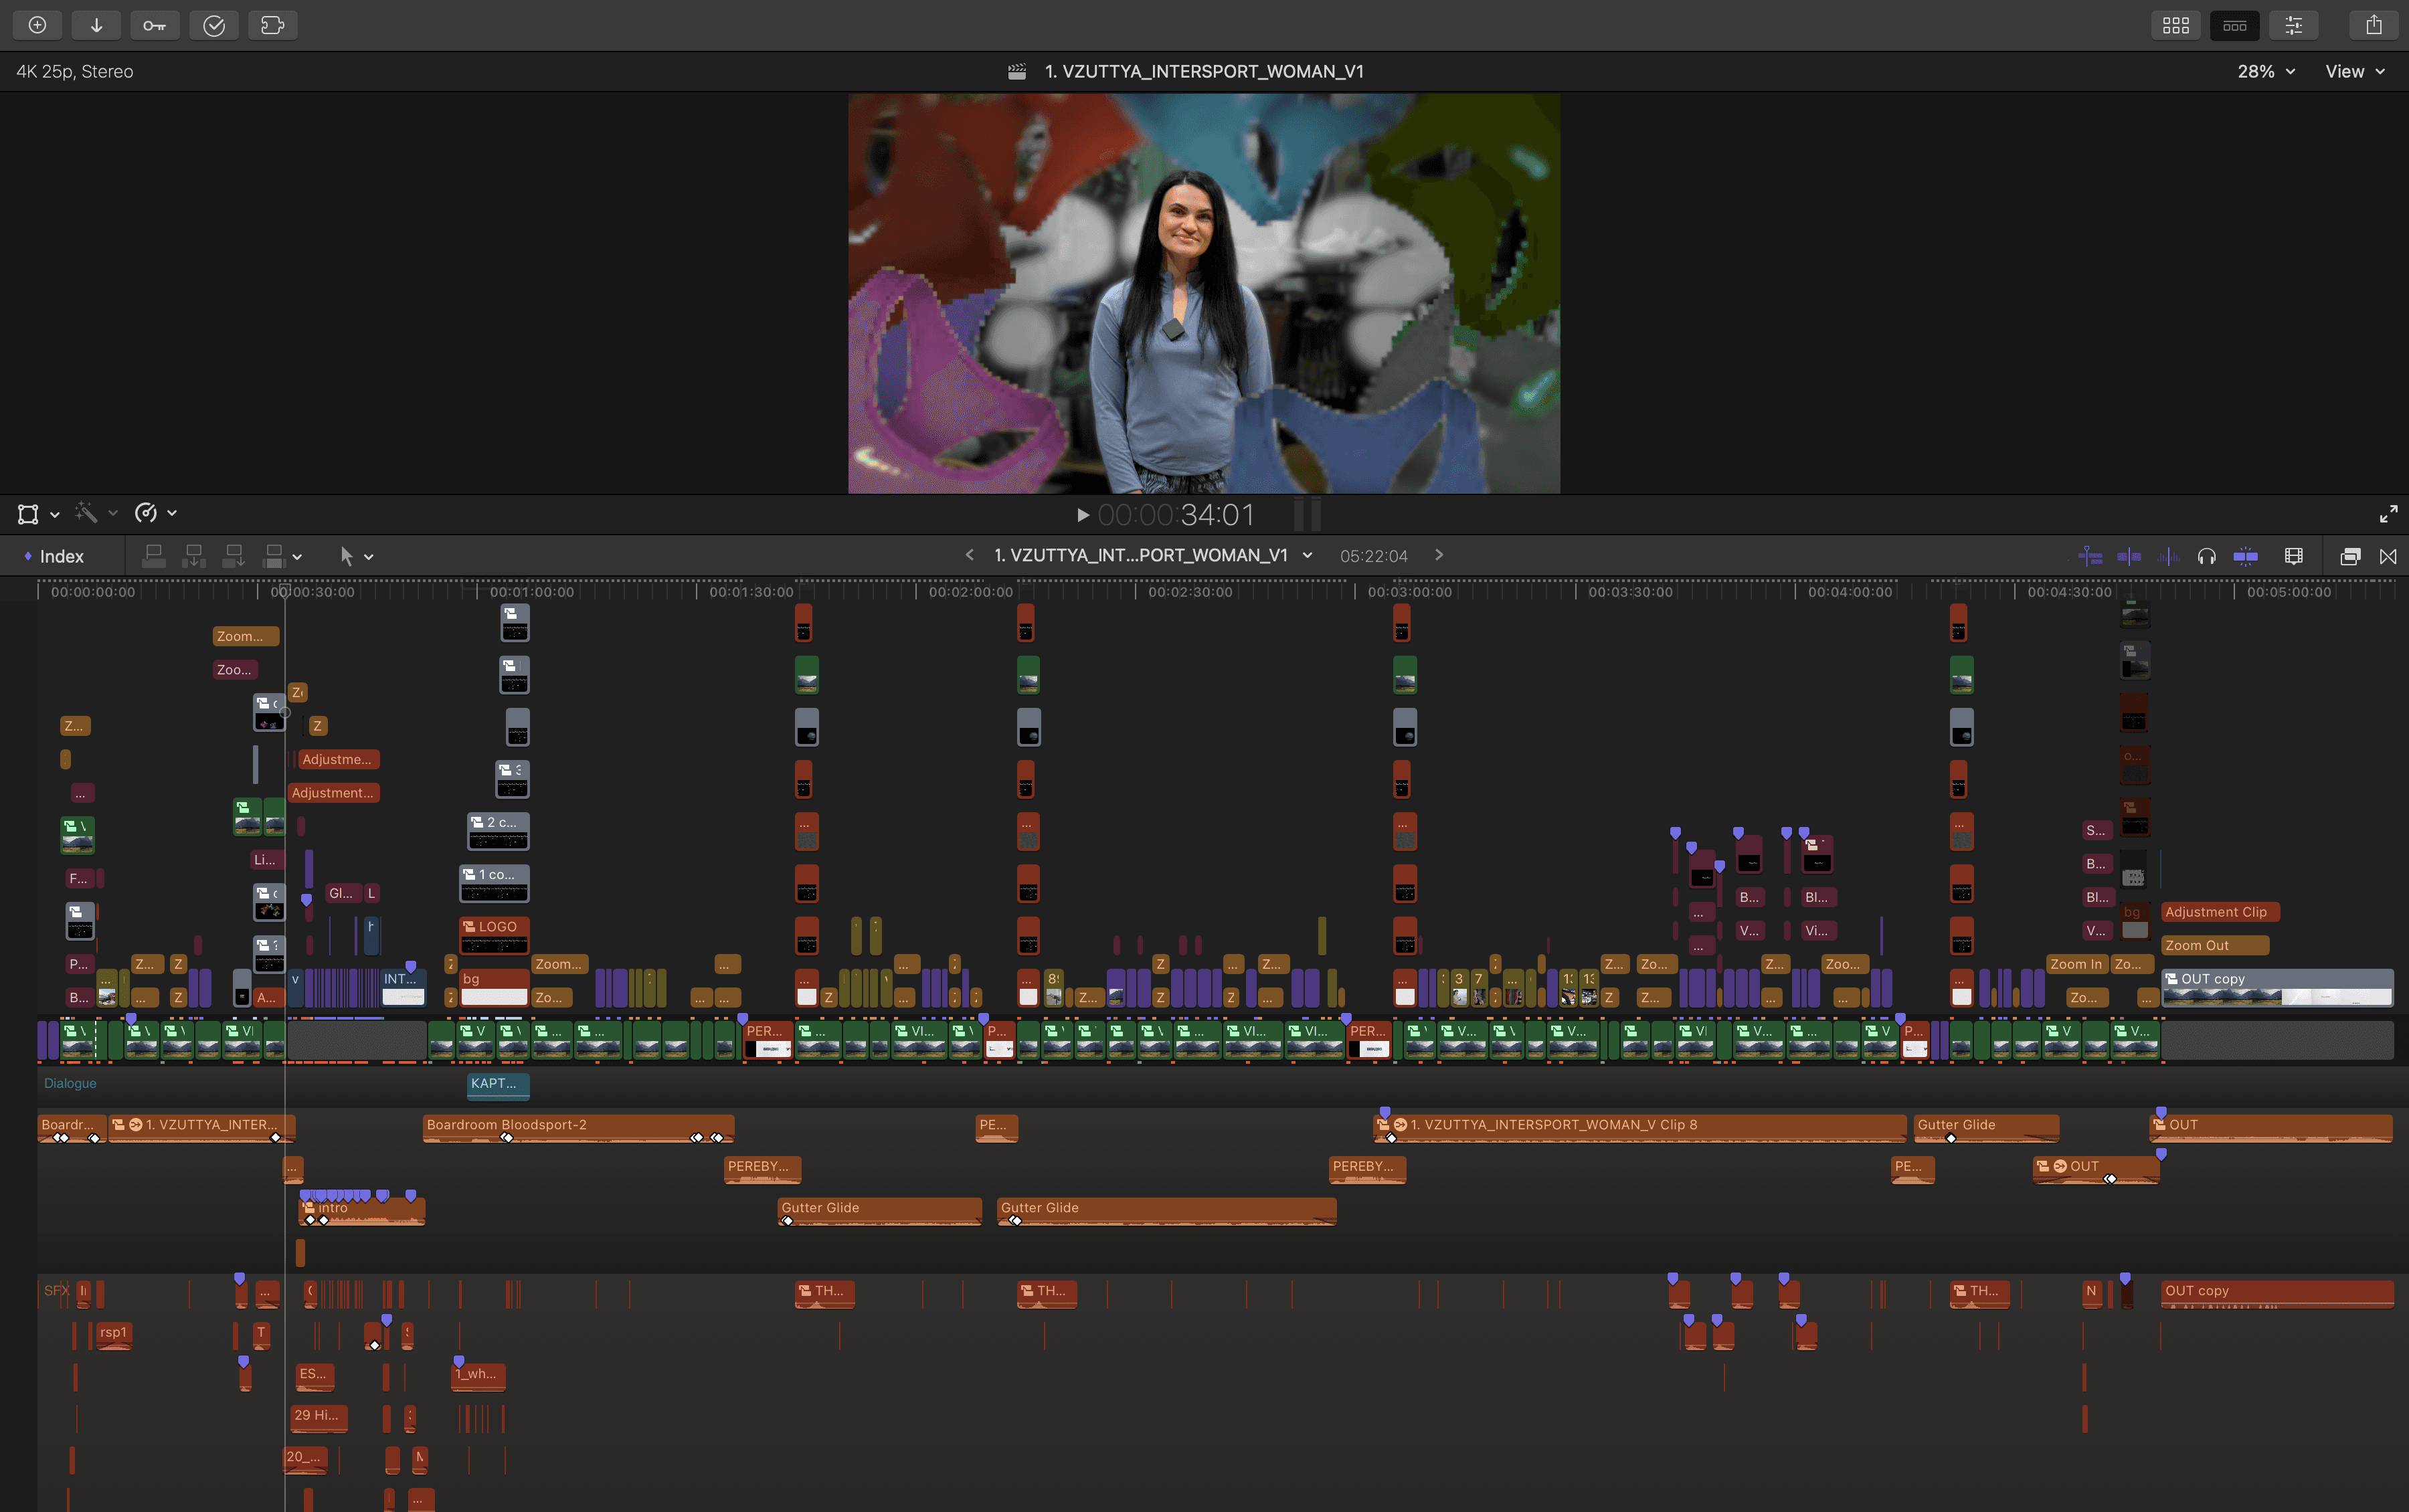Toggle the solo headphones button

(x=2206, y=556)
